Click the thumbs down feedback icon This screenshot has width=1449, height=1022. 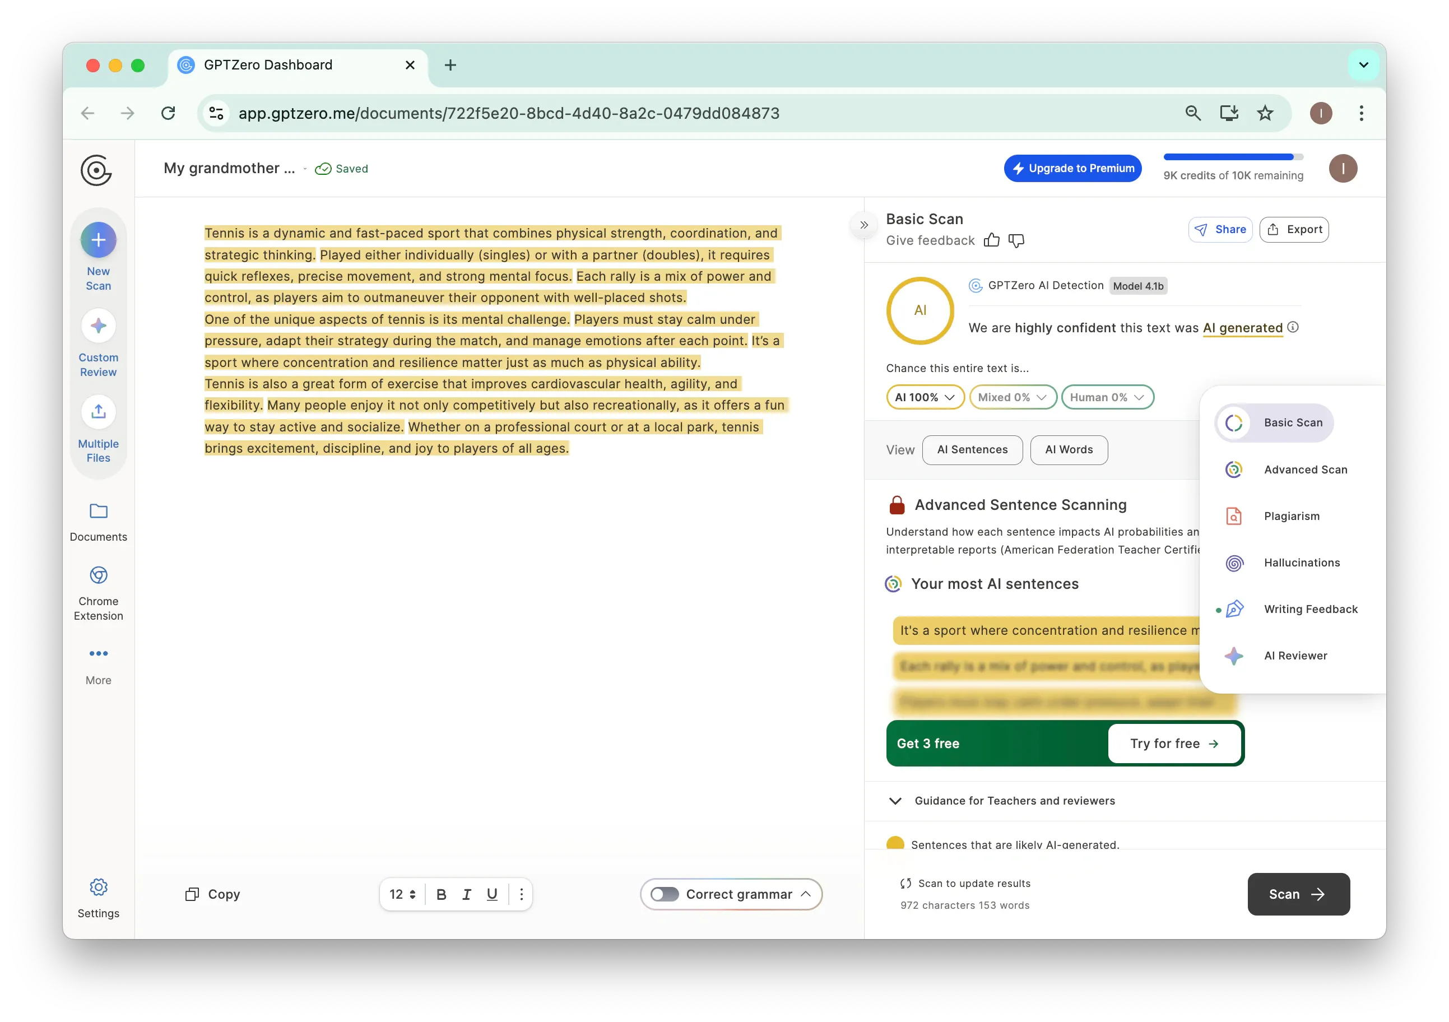click(x=1016, y=240)
